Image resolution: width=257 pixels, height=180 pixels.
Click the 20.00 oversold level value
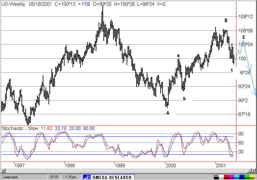tap(75, 128)
